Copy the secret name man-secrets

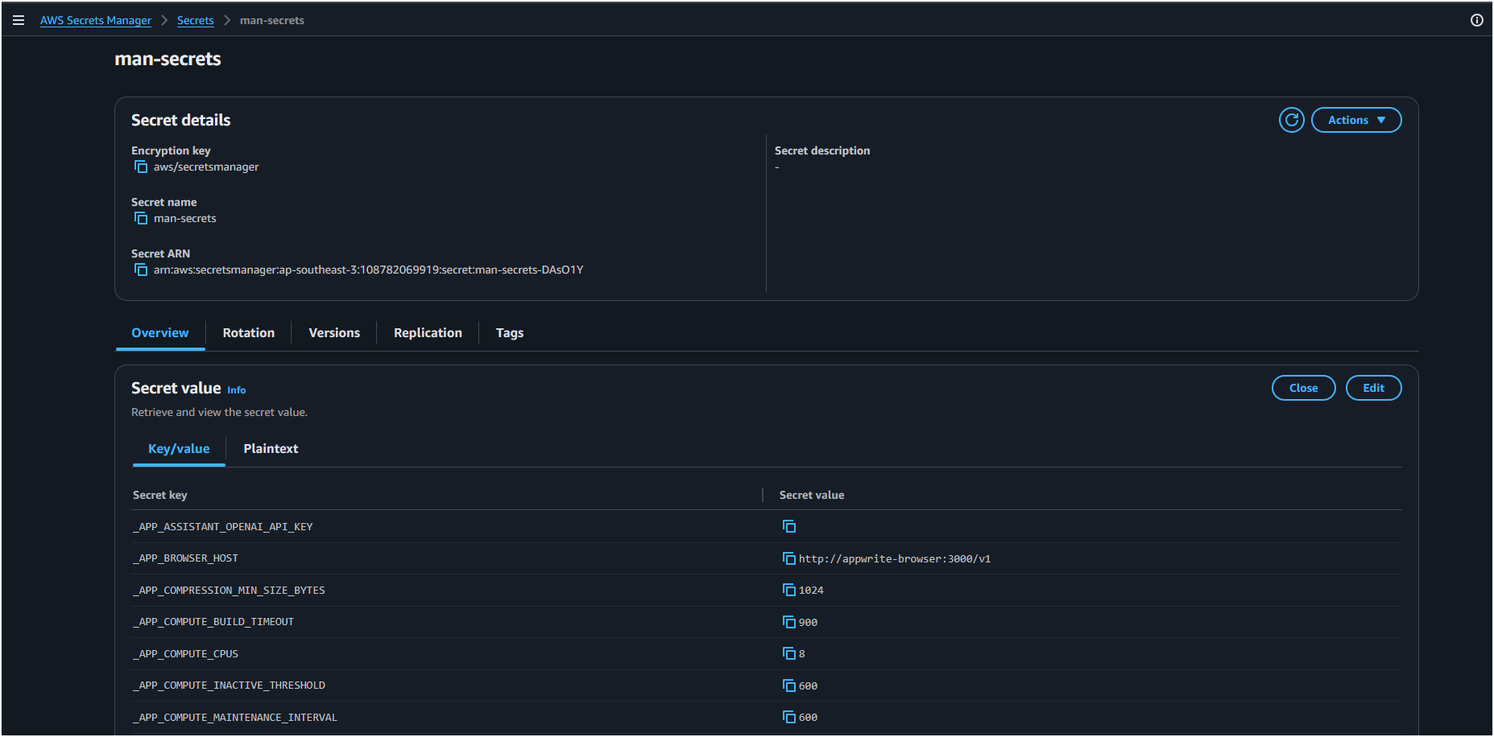pyautogui.click(x=141, y=218)
